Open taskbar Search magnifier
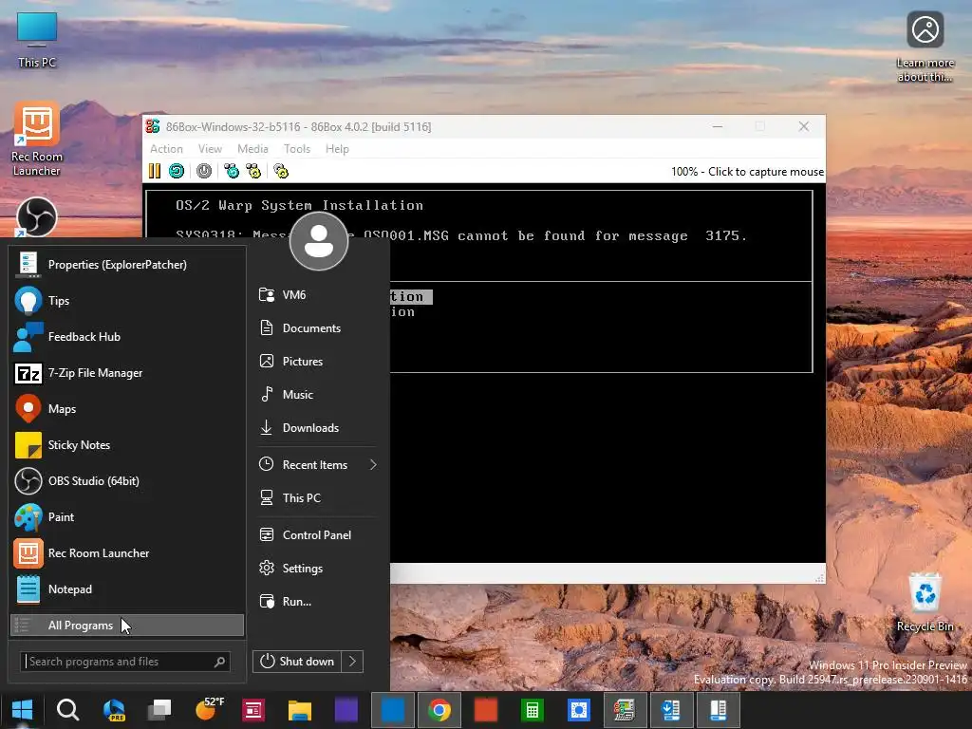 click(x=67, y=710)
